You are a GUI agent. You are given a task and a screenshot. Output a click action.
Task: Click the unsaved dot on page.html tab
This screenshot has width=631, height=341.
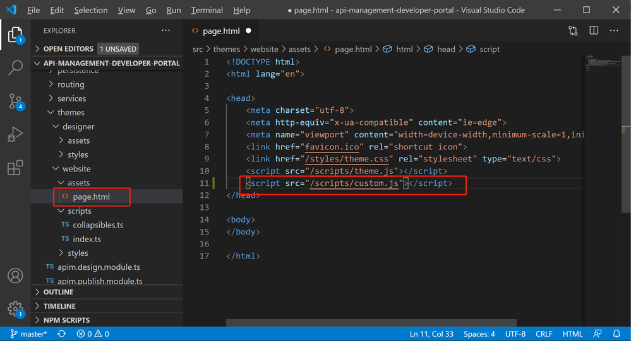[x=248, y=30]
